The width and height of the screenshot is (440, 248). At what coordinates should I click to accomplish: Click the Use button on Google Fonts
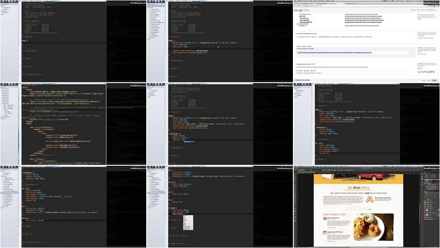434,81
